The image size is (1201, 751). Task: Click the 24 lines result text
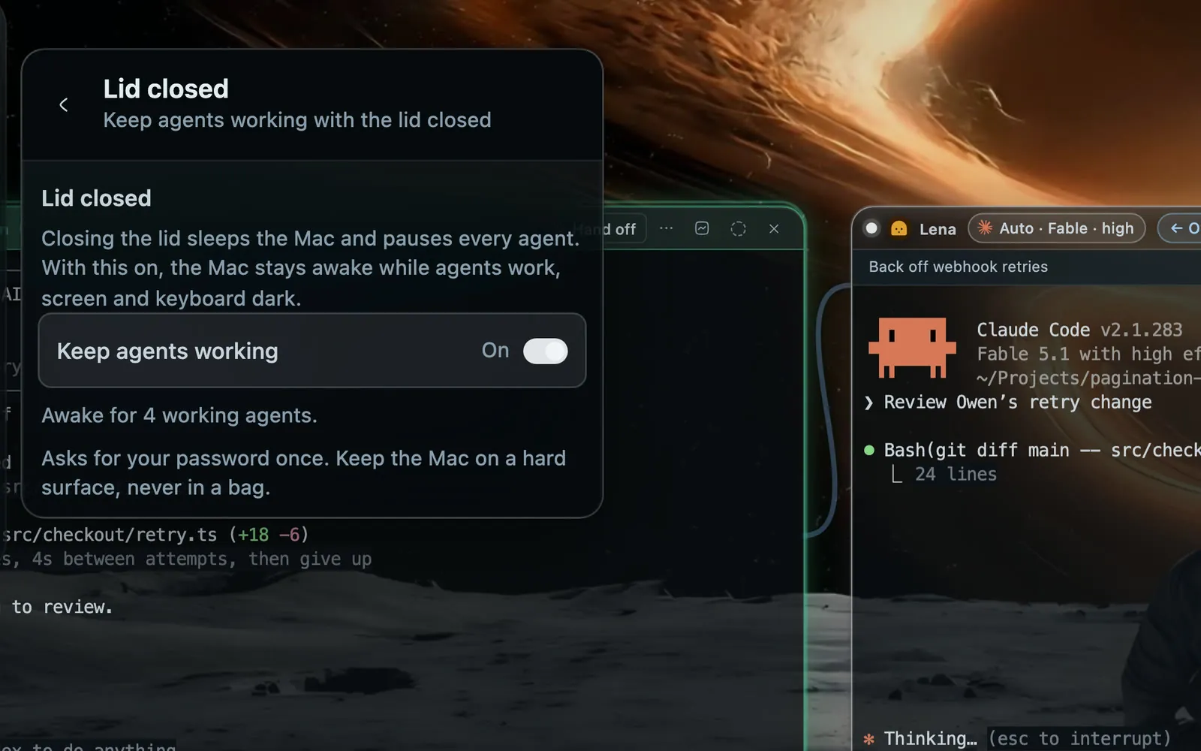coord(956,474)
